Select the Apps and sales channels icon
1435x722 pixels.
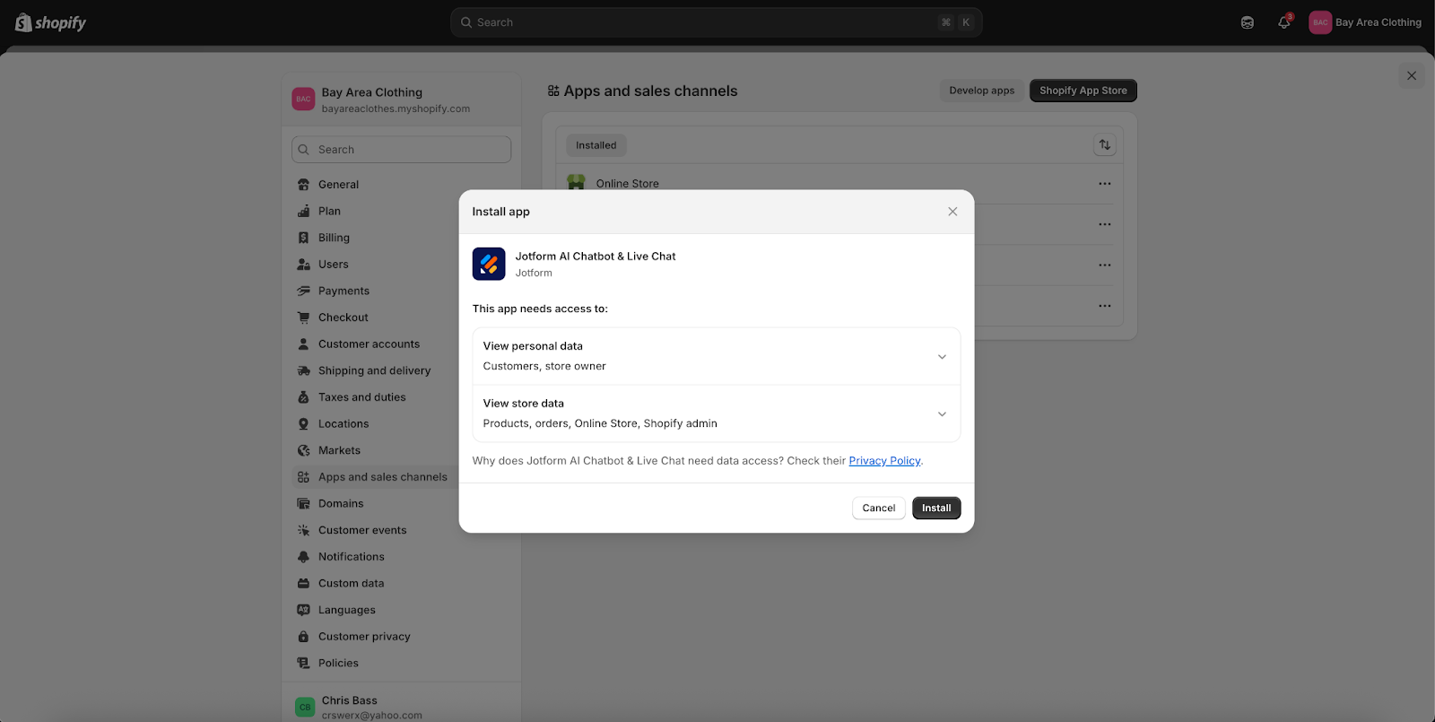point(303,477)
